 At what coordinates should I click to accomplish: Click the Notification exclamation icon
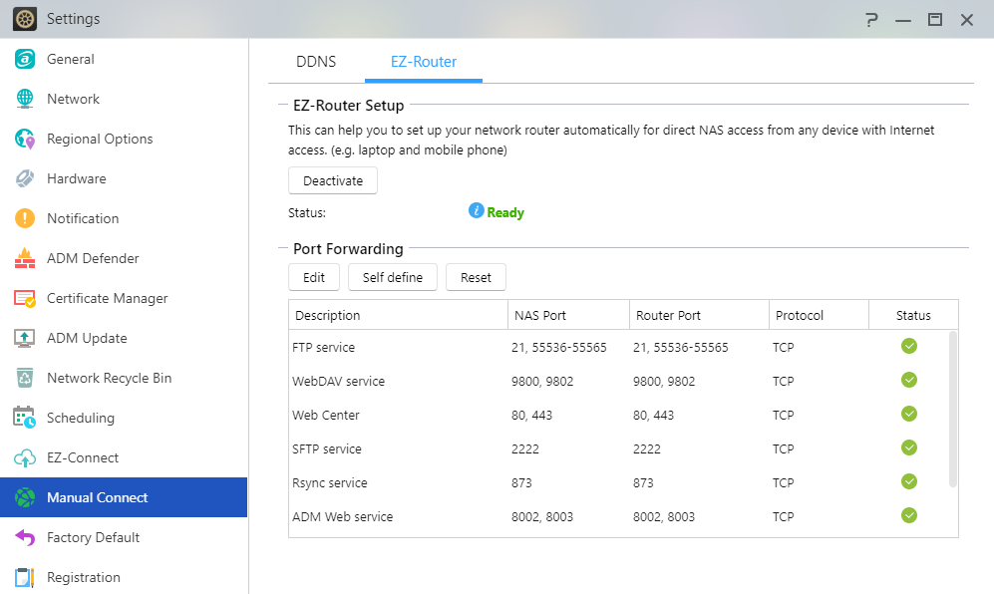point(25,218)
